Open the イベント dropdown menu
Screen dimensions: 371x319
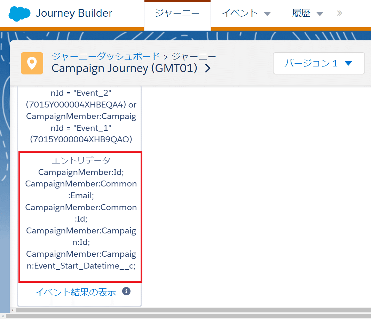(x=268, y=13)
